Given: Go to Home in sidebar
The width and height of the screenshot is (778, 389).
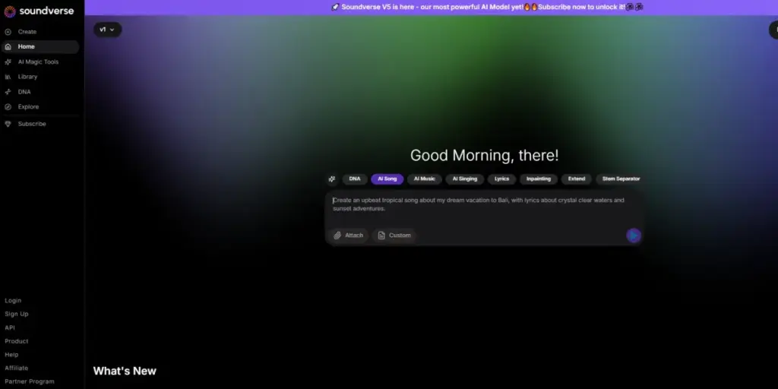Looking at the screenshot, I should coord(40,46).
